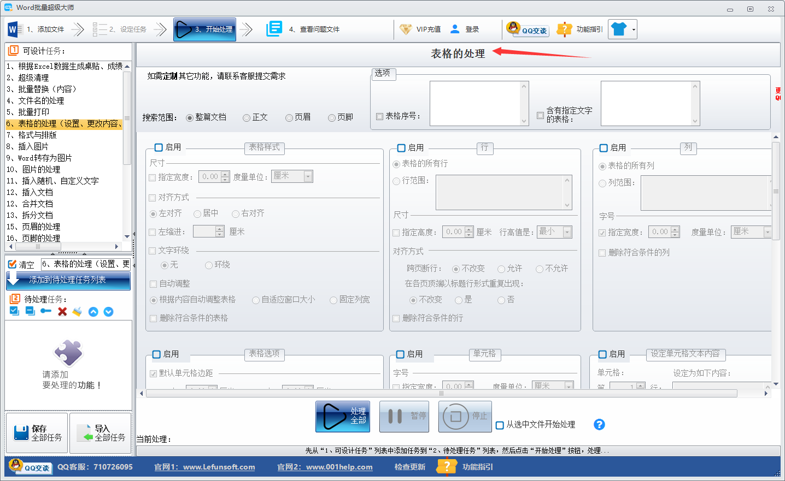Select the VIP充值 diamond icon
785x481 pixels.
[x=407, y=29]
